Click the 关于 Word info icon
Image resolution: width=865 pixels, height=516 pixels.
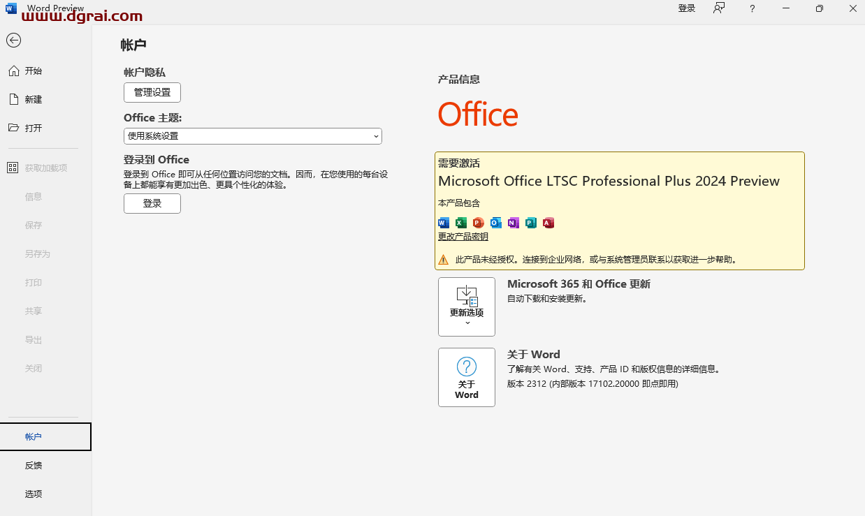pyautogui.click(x=466, y=367)
